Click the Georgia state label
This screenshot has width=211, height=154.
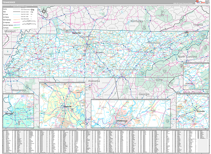tap(144, 94)
